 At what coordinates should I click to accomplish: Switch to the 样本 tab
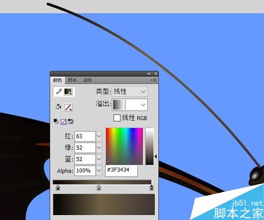pyautogui.click(x=72, y=80)
